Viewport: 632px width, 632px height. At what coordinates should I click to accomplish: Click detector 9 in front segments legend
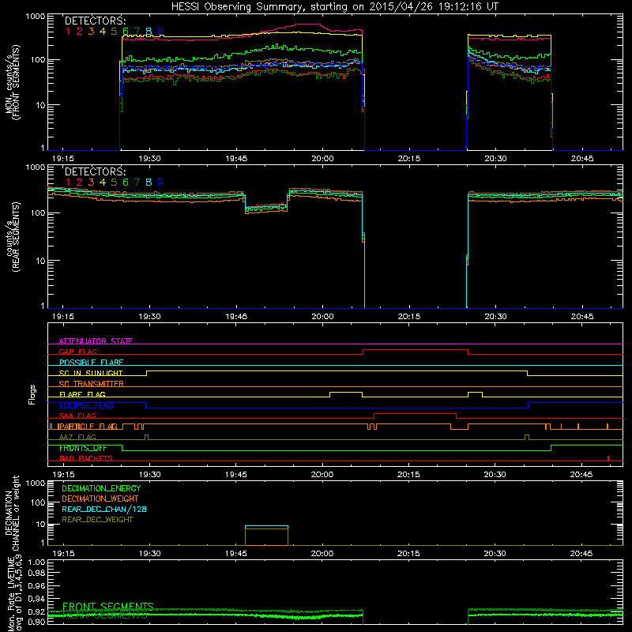pos(160,31)
